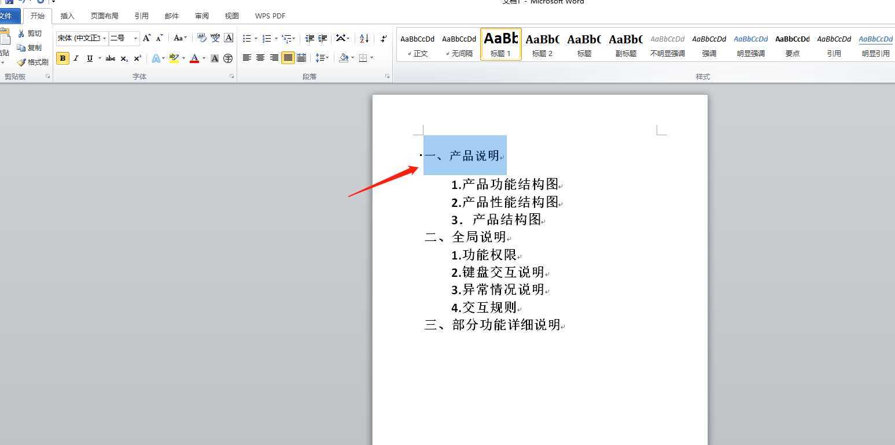Image resolution: width=895 pixels, height=445 pixels.
Task: Open the Enclose Characters (字) tool
Action: pos(228,58)
